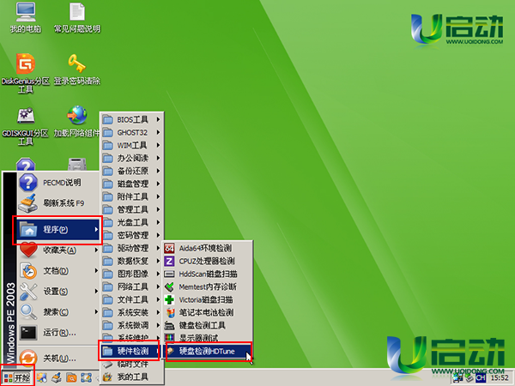This screenshot has width=515, height=386.
Task: Open the 数据恢复 programs folder
Action: [x=131, y=261]
